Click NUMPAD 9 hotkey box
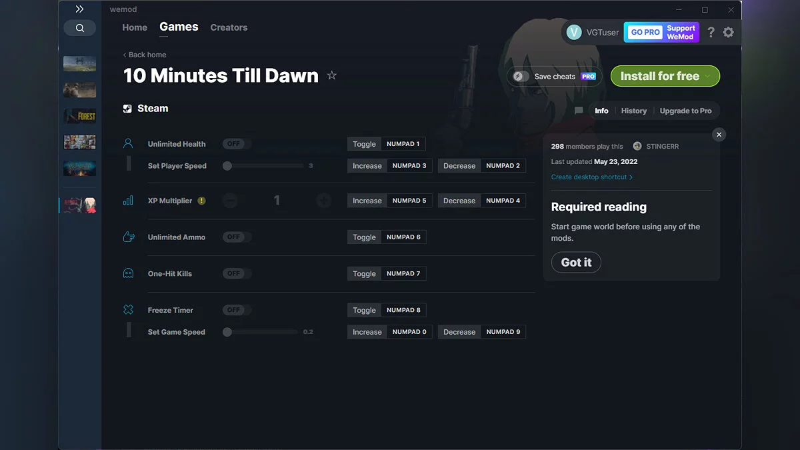This screenshot has height=450, width=800. (503, 332)
